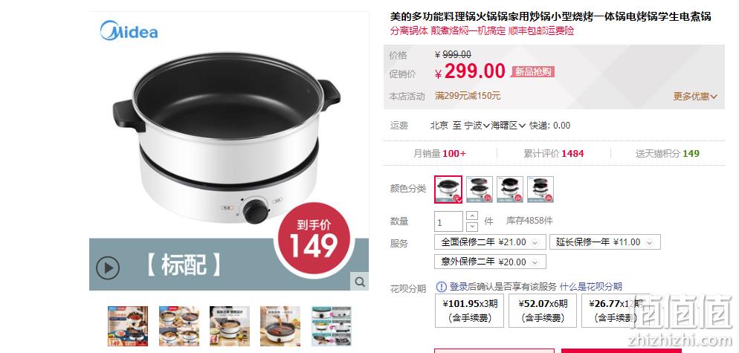This screenshot has height=353, width=739.
Task: Click the info icon beside 登录后确认是否享有该服务
Action: [x=441, y=287]
